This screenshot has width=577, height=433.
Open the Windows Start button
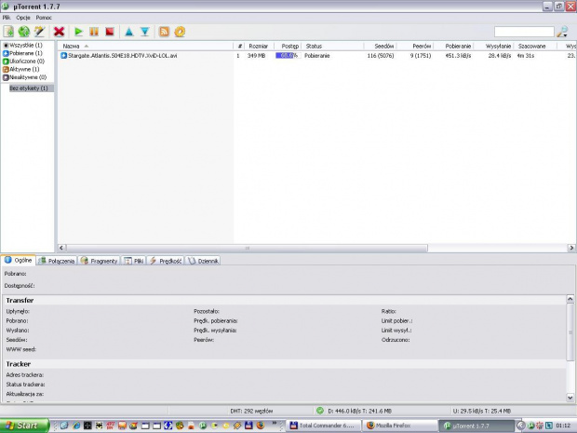tap(24, 426)
